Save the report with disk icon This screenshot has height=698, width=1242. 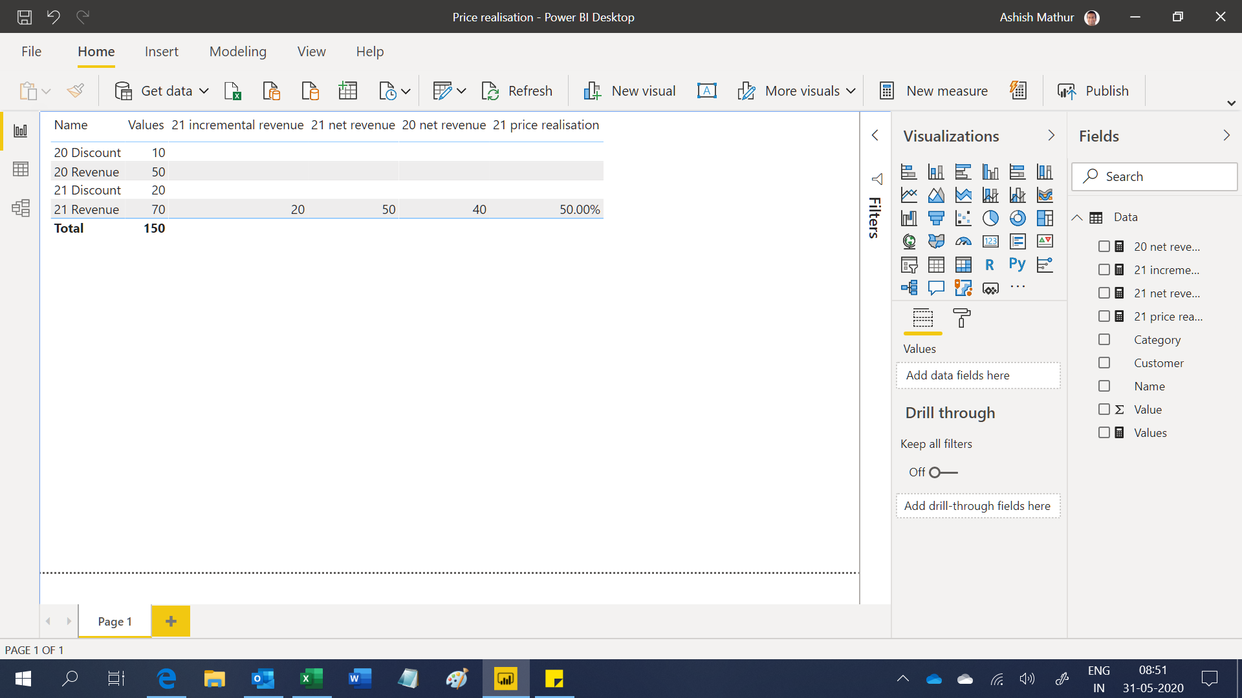tap(25, 17)
